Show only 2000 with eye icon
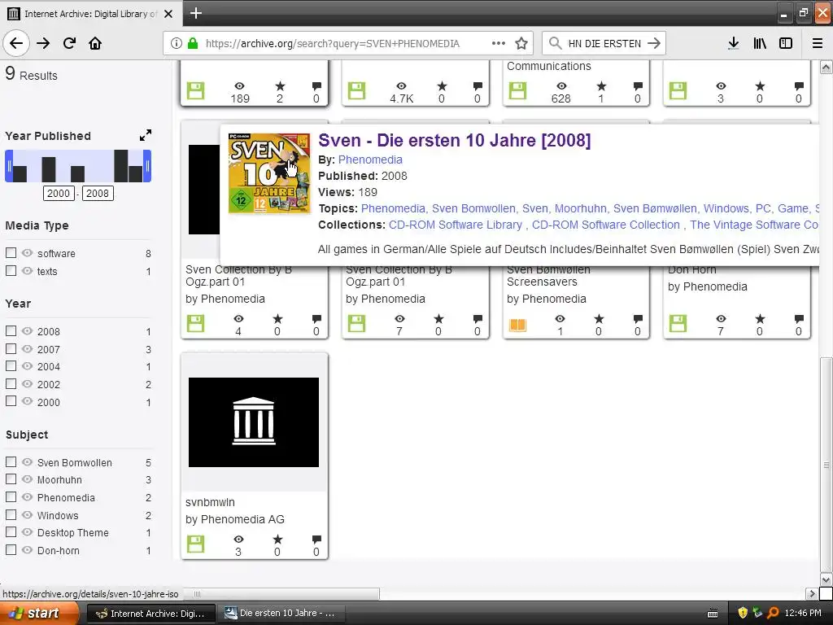833x625 pixels. (27, 401)
